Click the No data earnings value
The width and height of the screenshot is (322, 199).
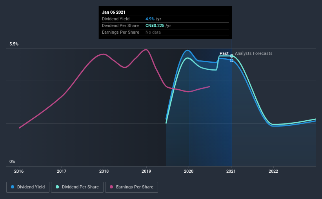click(153, 32)
